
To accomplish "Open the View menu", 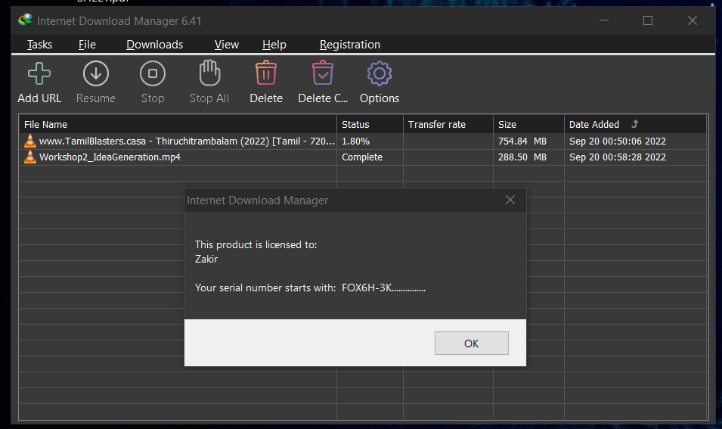I will coord(227,45).
